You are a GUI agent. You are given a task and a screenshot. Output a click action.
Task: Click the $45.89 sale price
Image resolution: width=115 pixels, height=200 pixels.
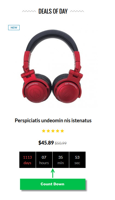click(x=46, y=143)
